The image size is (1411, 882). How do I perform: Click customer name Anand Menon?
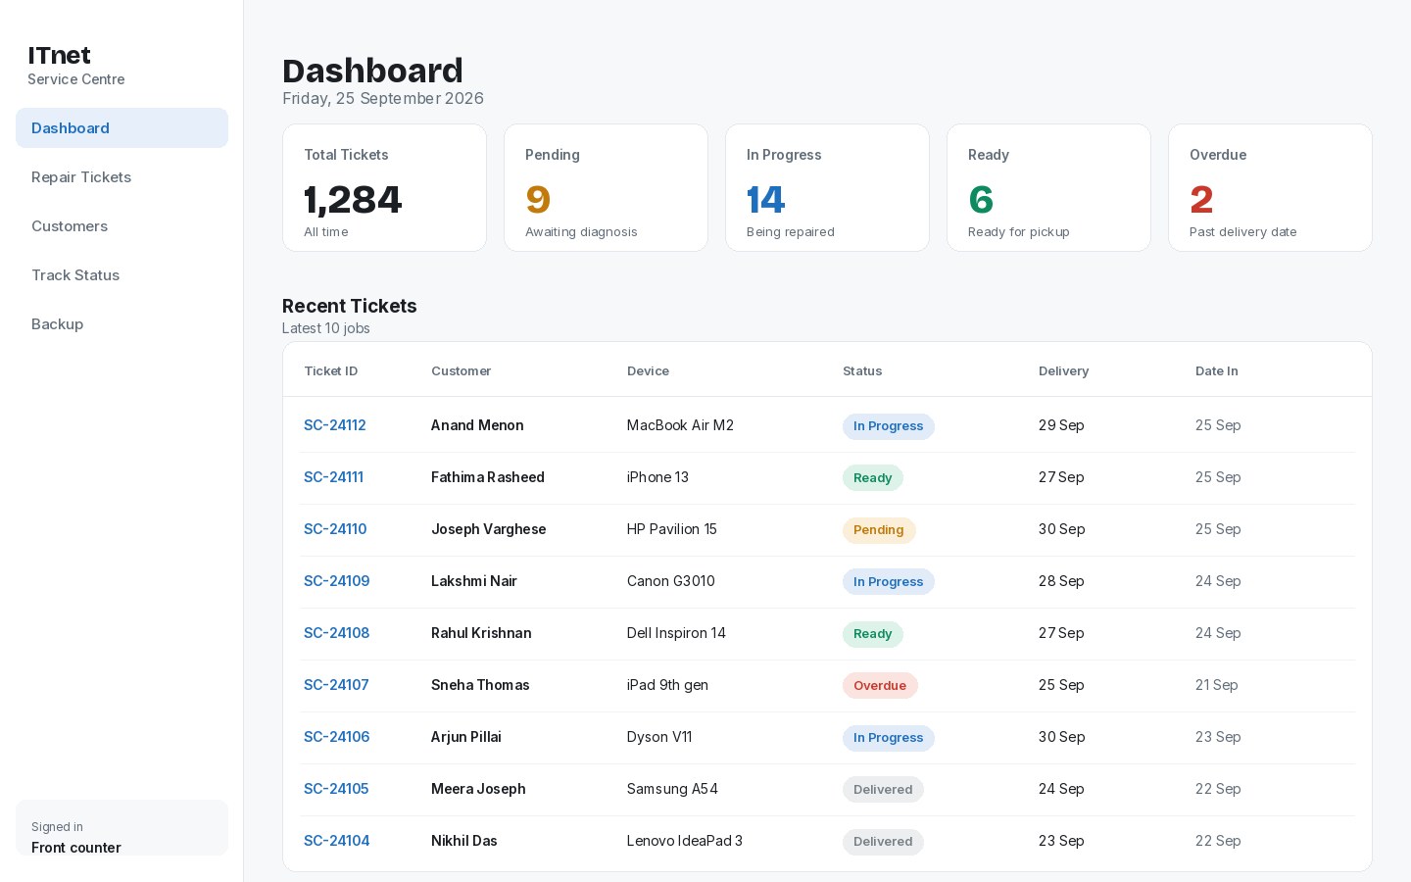click(x=477, y=425)
